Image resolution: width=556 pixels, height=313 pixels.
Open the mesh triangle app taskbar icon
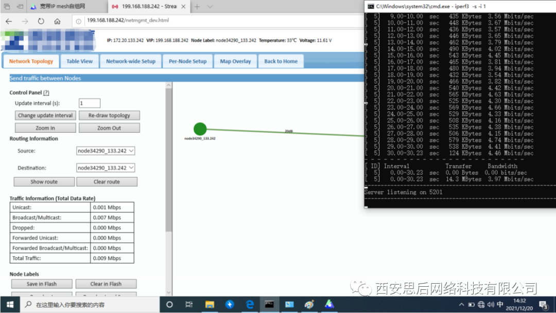329,304
